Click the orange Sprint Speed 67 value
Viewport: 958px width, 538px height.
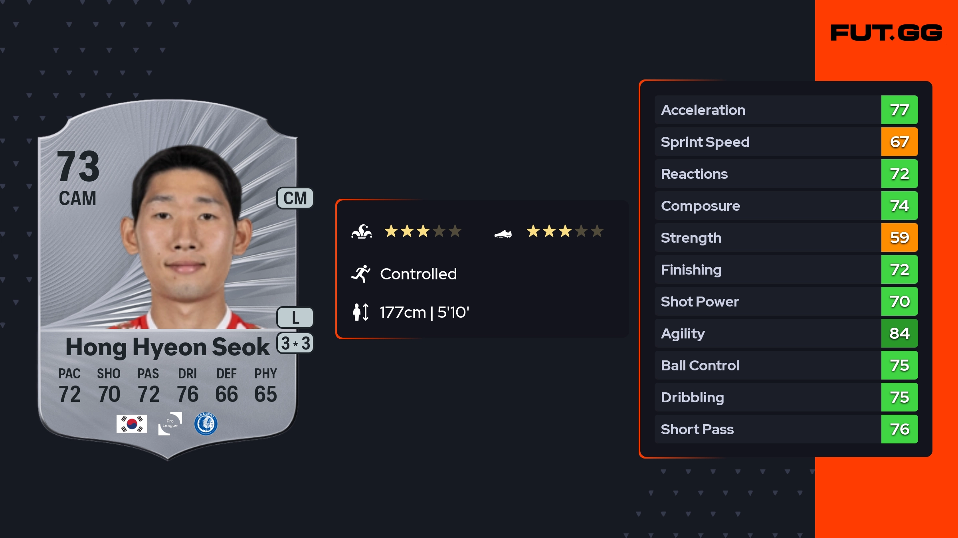click(899, 142)
